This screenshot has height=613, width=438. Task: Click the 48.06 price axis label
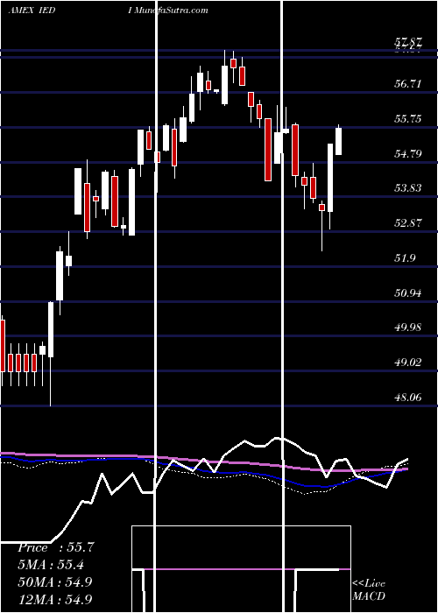[x=408, y=398]
